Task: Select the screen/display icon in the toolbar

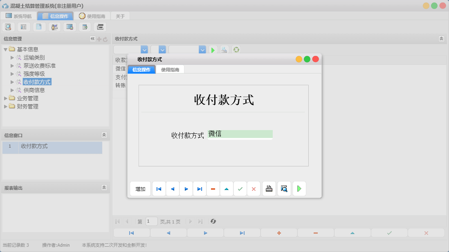Action: point(70,27)
